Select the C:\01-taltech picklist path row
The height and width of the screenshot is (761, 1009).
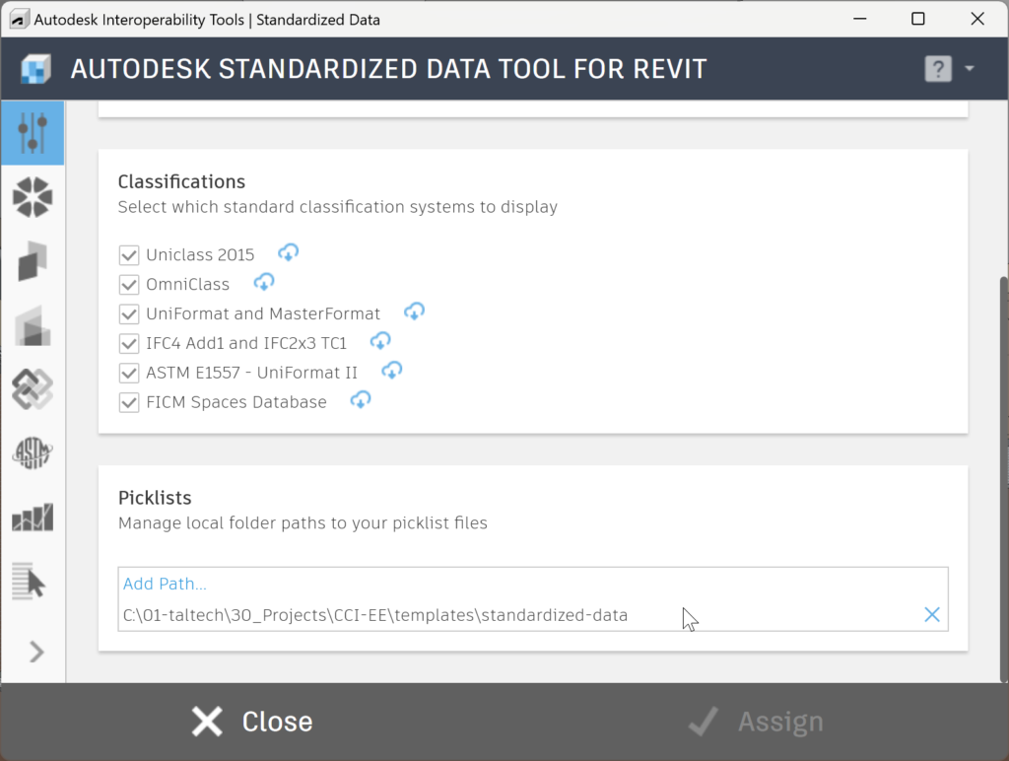point(533,615)
